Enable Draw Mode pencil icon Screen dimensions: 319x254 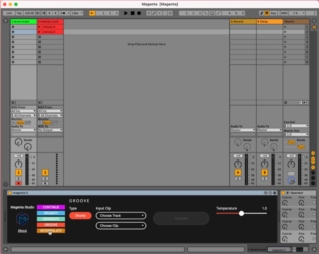(x=261, y=13)
